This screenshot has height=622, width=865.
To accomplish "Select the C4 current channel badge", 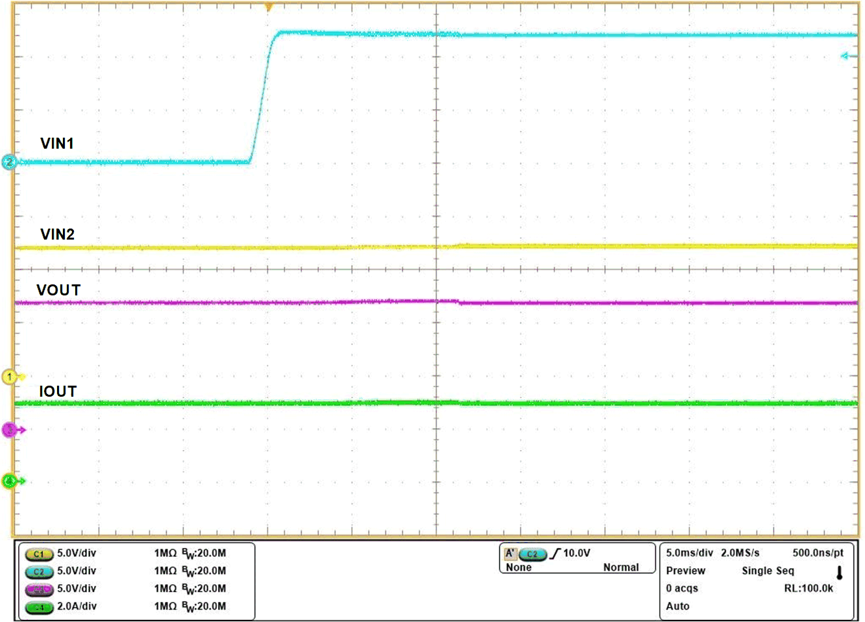I will 39,606.
